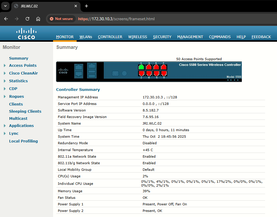Expand the CDP tree arrow
This screenshot has width=277, height=217.
coord(5,89)
